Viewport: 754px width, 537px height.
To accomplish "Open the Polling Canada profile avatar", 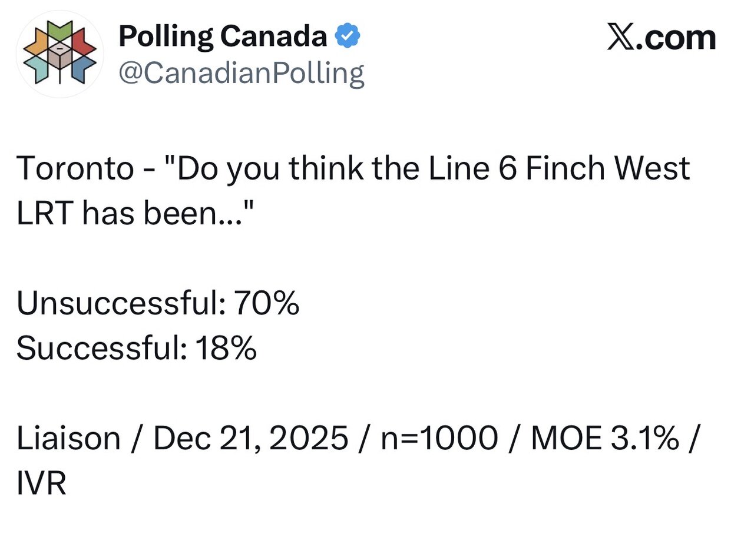I will coord(59,54).
